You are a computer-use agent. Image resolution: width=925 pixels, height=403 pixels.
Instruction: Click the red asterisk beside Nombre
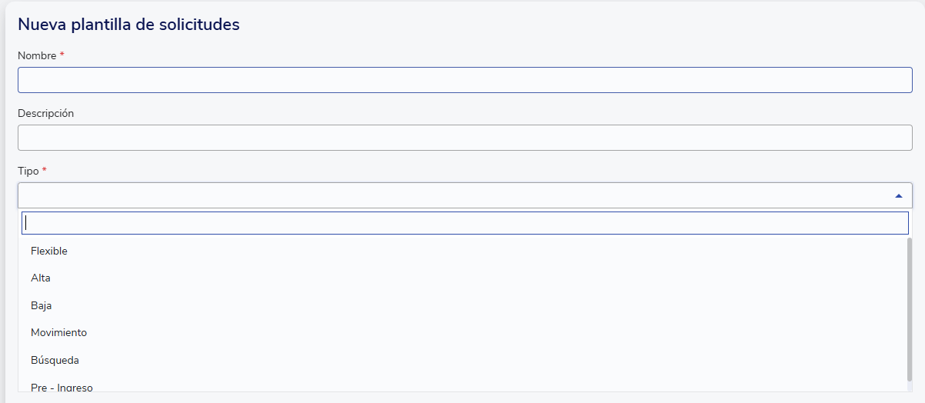click(x=62, y=55)
